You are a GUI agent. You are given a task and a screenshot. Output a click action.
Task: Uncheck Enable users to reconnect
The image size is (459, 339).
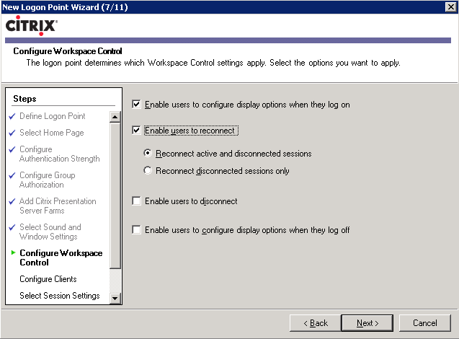tap(136, 130)
